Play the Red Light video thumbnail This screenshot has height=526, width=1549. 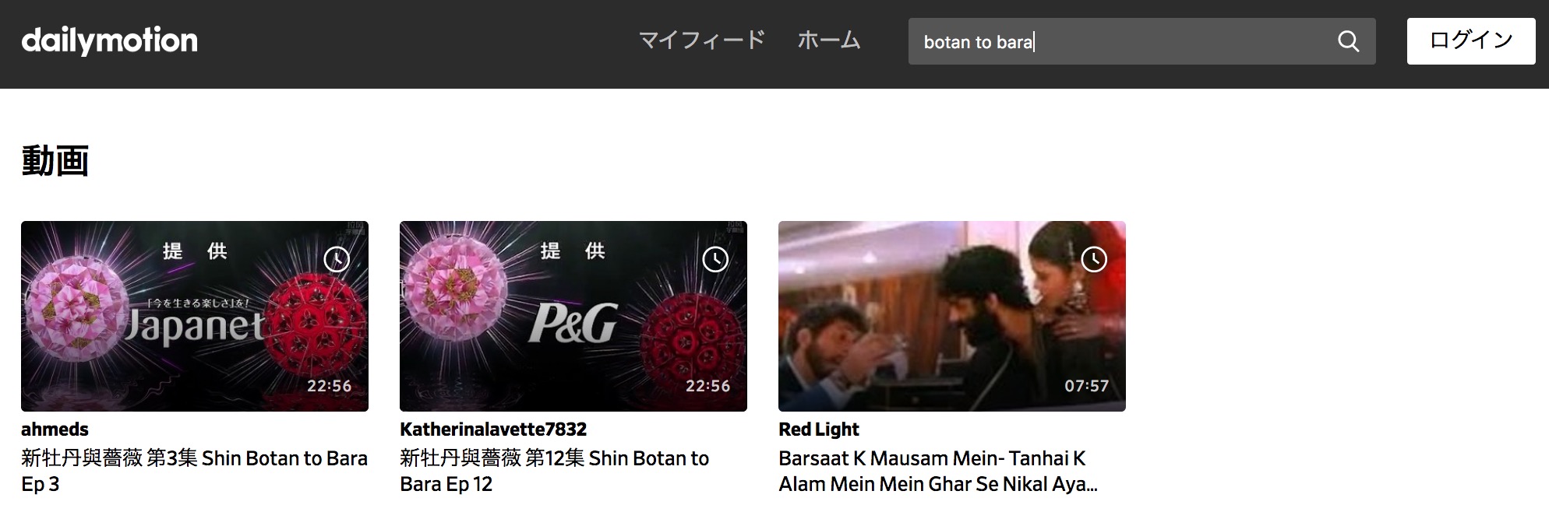(x=952, y=316)
